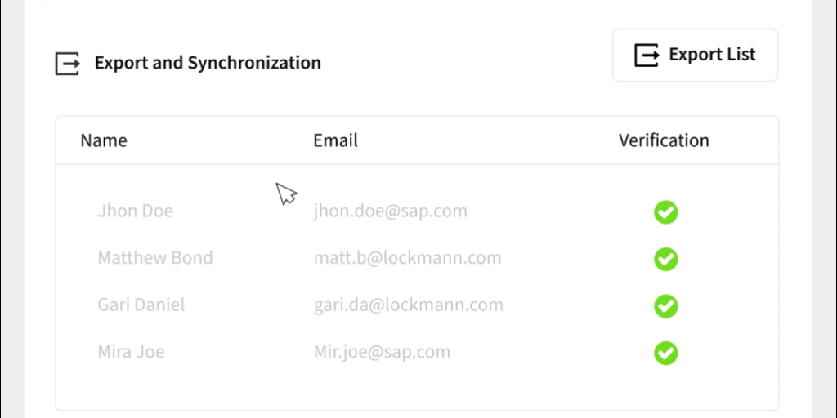Select the Jhon Doe name entry
837x418 pixels.
(x=135, y=211)
